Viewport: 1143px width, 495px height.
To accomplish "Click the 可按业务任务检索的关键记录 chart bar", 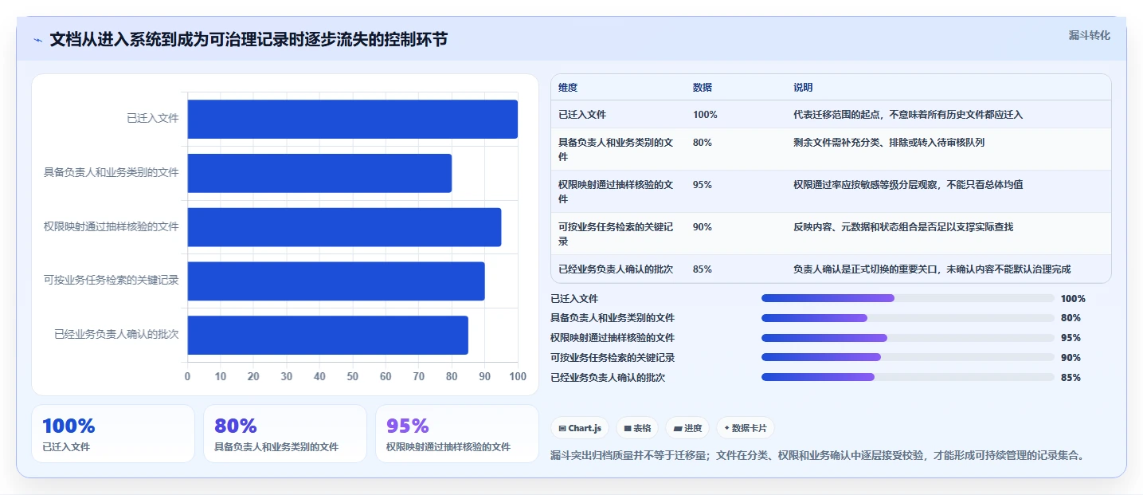I will 336,281.
